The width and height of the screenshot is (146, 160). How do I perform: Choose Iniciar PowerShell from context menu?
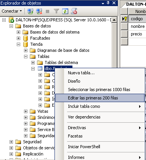100,147
